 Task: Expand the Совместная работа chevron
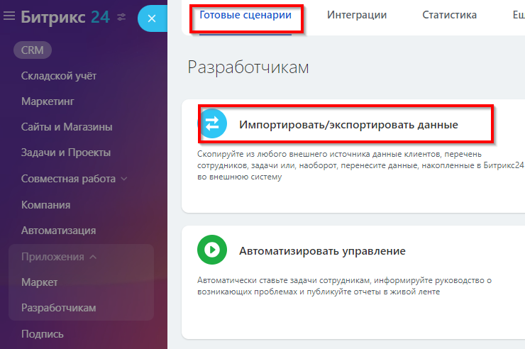(124, 179)
